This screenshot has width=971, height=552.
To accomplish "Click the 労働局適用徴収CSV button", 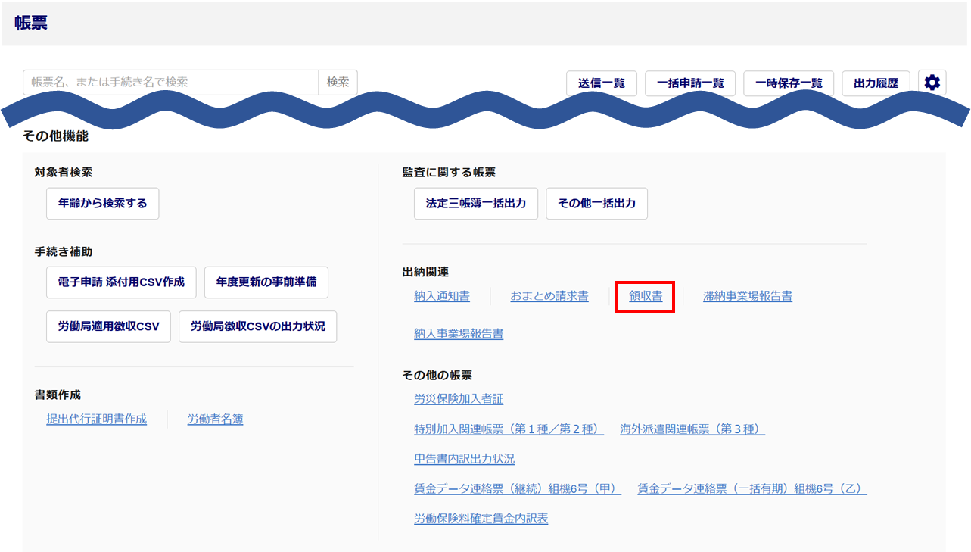I will coord(108,326).
